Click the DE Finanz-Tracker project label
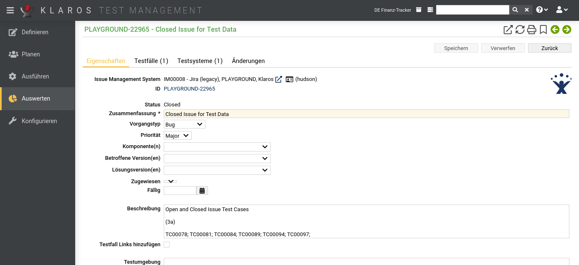Screen dimensions: 579x265 [x=393, y=10]
